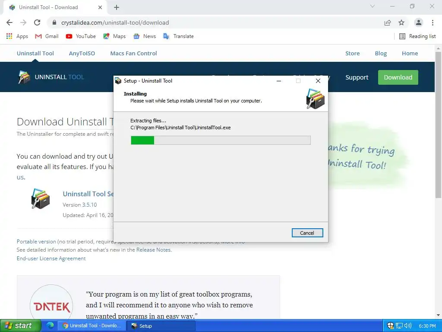Viewport: 442px width, 332px height.
Task: Open the Chrome three-dot menu
Action: (x=433, y=22)
